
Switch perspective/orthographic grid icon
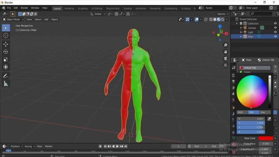(225, 65)
